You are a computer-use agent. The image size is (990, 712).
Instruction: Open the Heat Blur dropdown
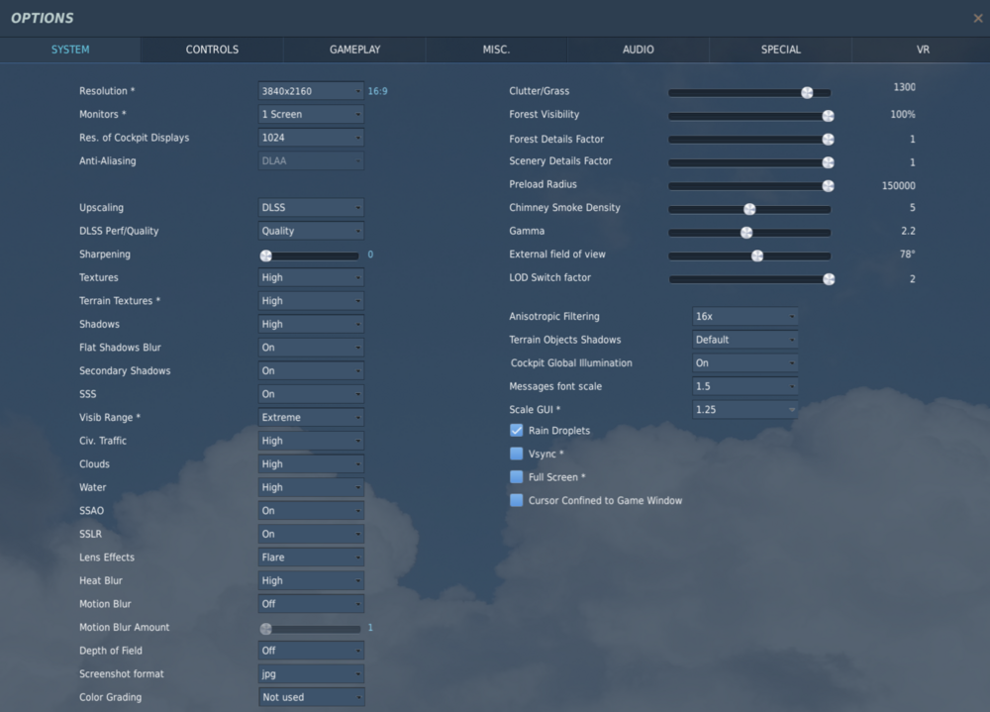(x=311, y=580)
